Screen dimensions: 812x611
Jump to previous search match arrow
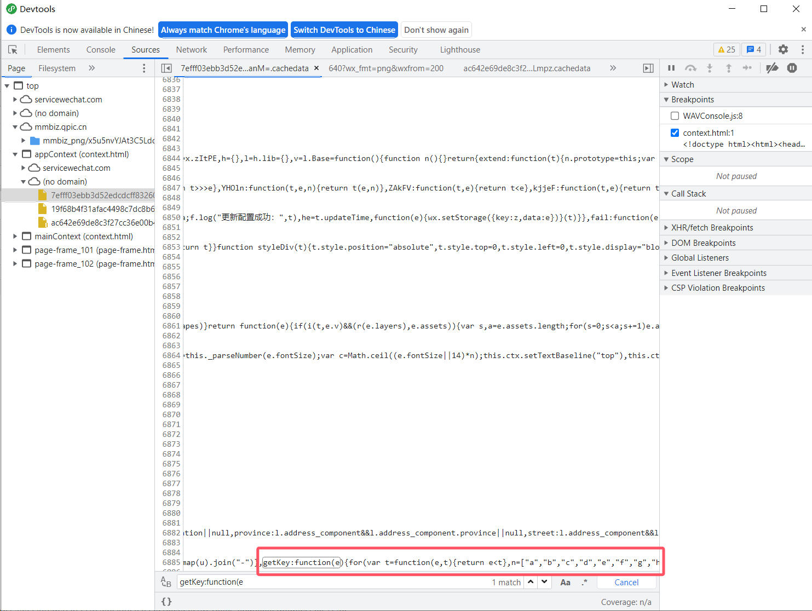pos(531,581)
